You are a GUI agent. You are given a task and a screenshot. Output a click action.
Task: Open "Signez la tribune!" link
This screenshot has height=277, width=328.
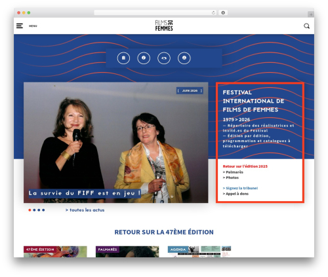(x=240, y=188)
